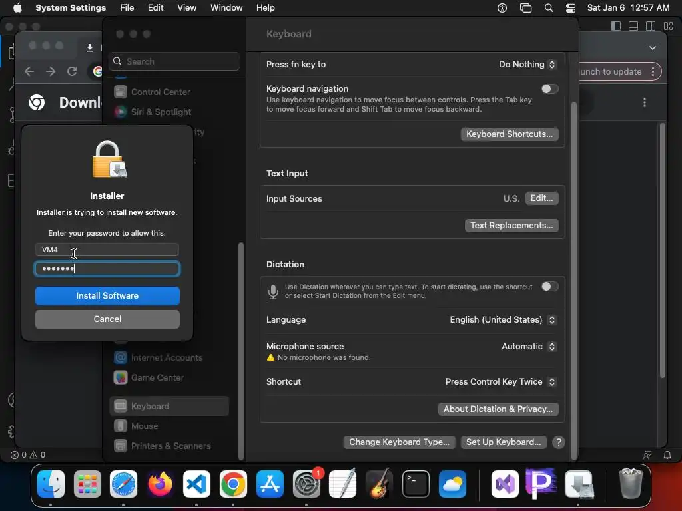Image resolution: width=682 pixels, height=511 pixels.
Task: Toggle Keyboard navigation switch
Action: click(x=549, y=89)
